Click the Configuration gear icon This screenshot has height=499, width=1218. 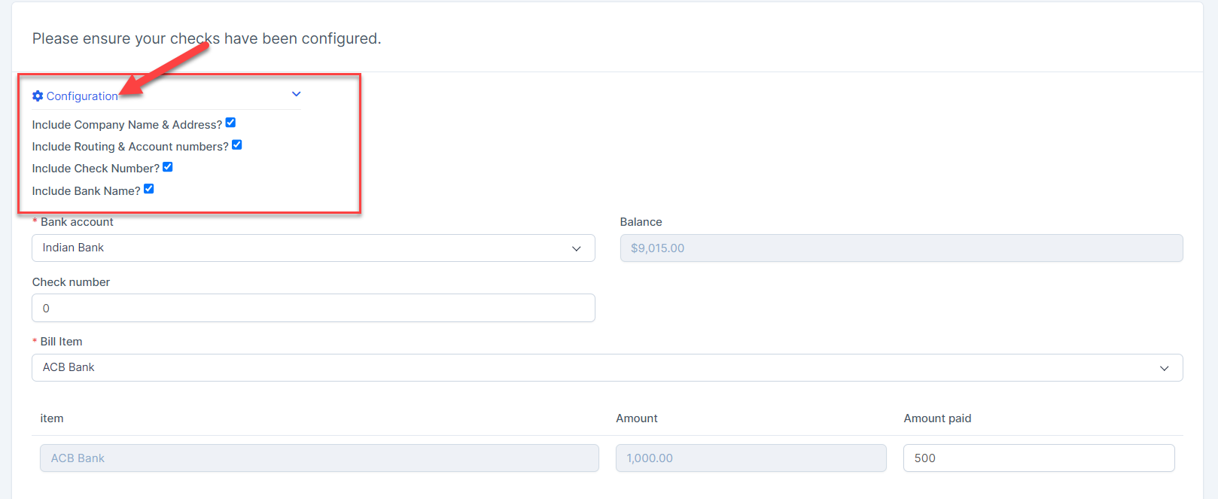pyautogui.click(x=38, y=96)
